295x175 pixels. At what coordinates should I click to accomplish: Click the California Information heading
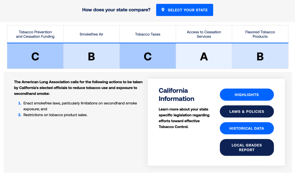tap(176, 95)
